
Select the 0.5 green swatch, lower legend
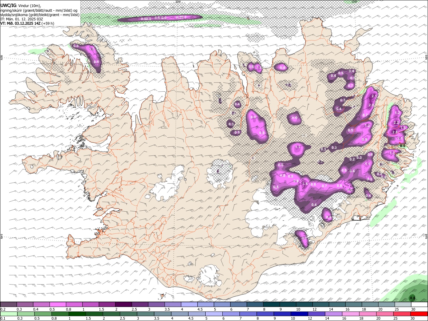[x=43, y=314]
